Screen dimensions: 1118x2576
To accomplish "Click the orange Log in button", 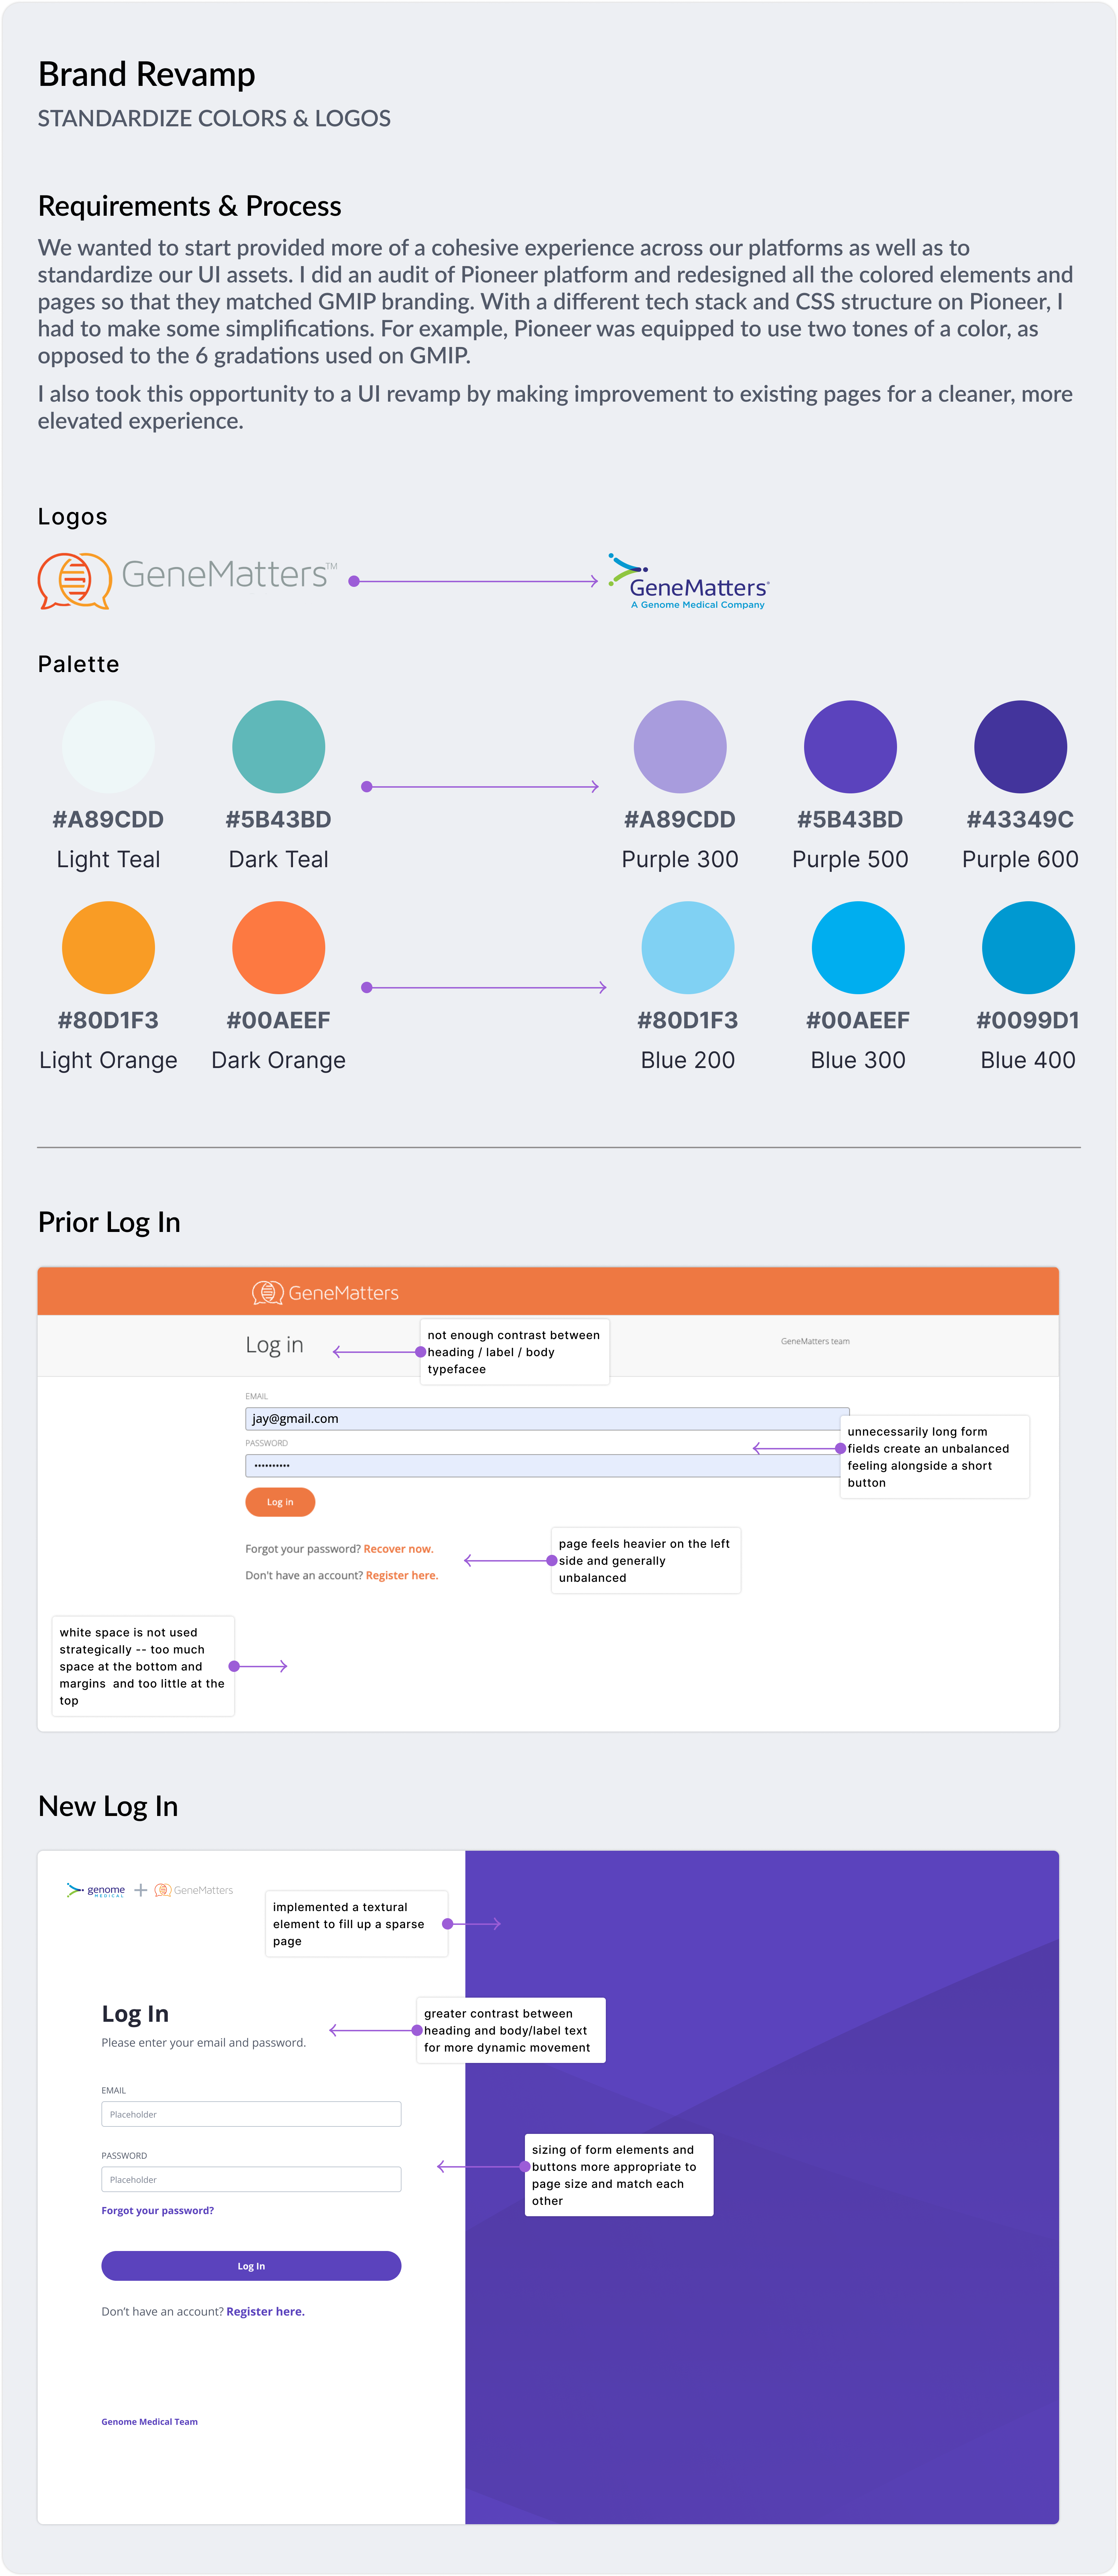I will [x=280, y=1502].
